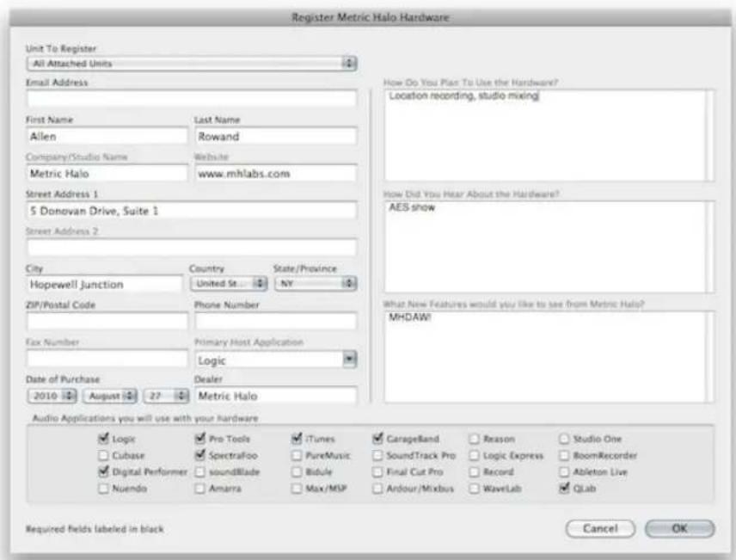Screen dimensions: 736x560
Task: Check the Ableton Live checkbox
Action: pos(564,471)
